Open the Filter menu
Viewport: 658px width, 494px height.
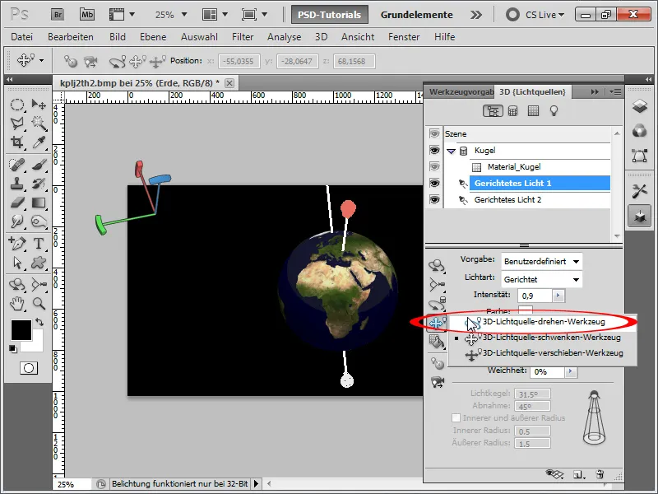coord(243,37)
